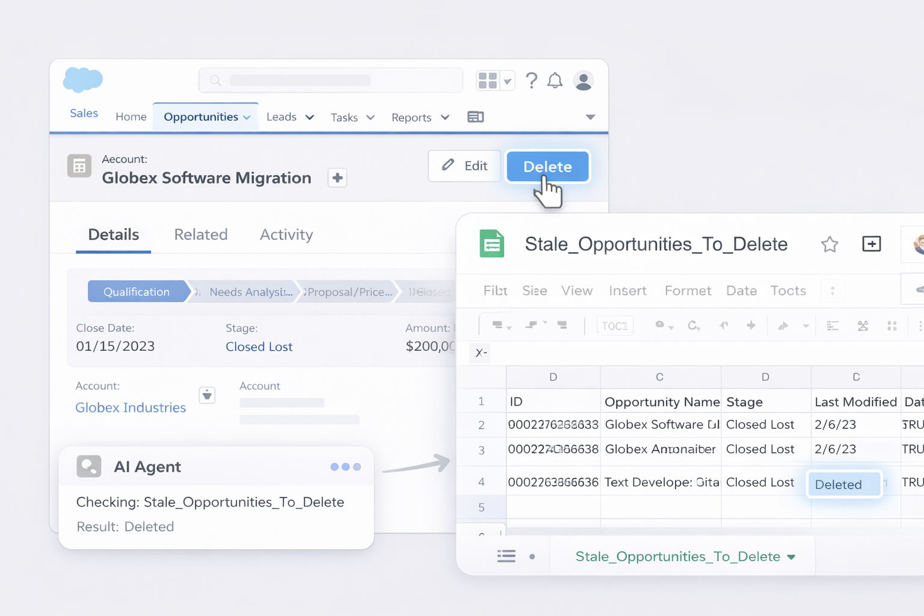The width and height of the screenshot is (924, 616).
Task: Open the Tools menu in Sheets
Action: click(x=788, y=291)
